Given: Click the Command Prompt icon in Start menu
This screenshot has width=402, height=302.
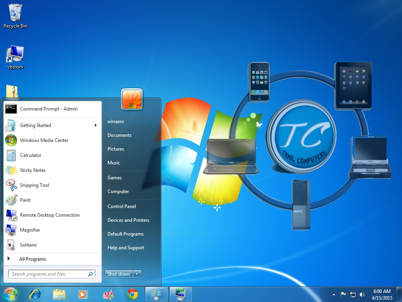Looking at the screenshot, I should (x=11, y=109).
